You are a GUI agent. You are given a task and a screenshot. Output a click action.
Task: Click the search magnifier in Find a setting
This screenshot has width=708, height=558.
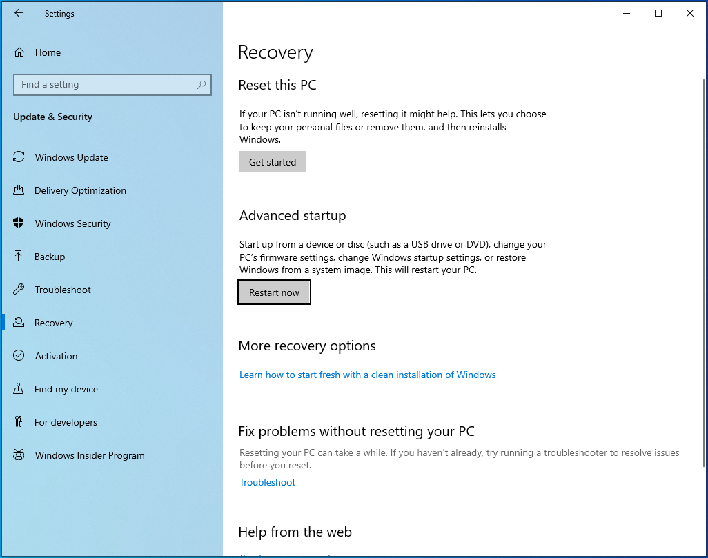[201, 84]
